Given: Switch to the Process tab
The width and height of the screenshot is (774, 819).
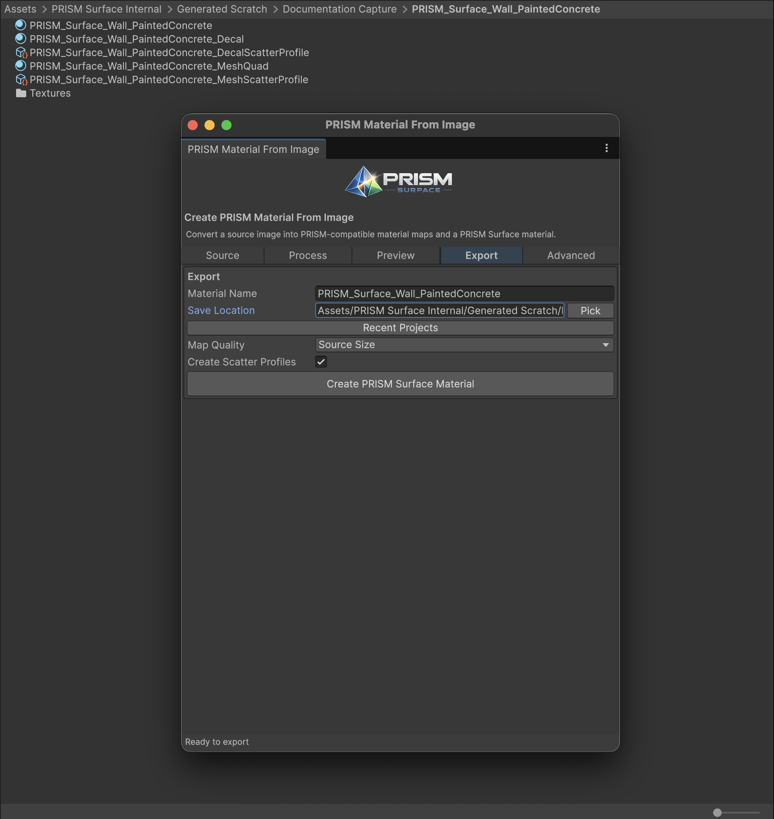Looking at the screenshot, I should pos(308,255).
